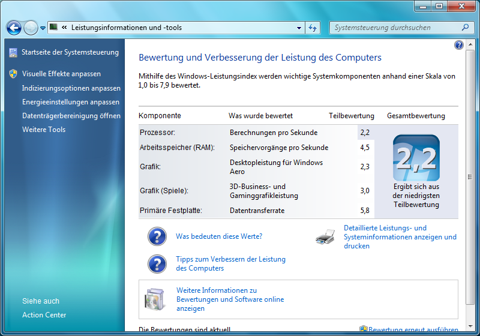Image resolution: width=480 pixels, height=336 pixels.
Task: Minimize the window
Action: tap(423, 6)
